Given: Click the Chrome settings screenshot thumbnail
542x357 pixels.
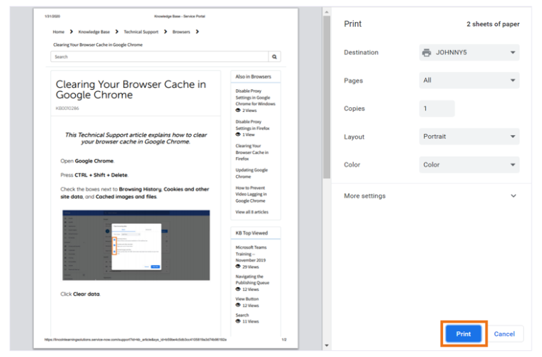Looking at the screenshot, I should click(136, 245).
